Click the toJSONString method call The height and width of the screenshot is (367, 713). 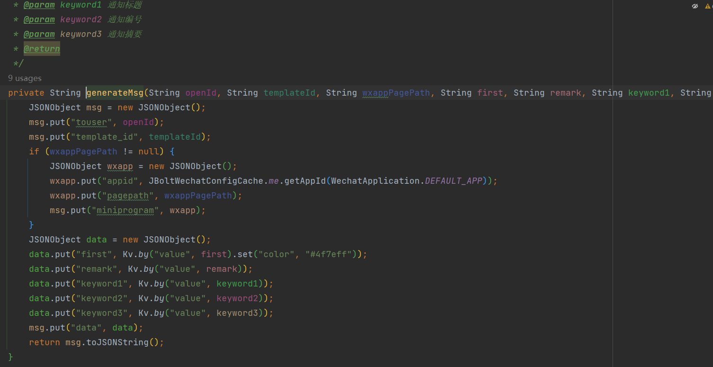pyautogui.click(x=117, y=342)
